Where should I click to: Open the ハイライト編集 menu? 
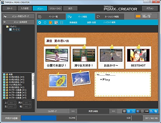pyautogui.click(x=109, y=22)
